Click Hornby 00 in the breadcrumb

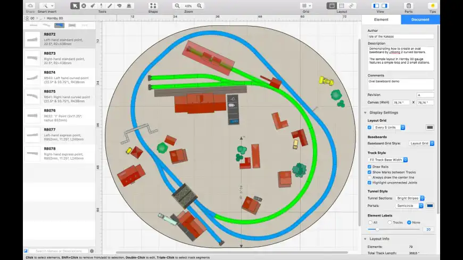tap(55, 18)
